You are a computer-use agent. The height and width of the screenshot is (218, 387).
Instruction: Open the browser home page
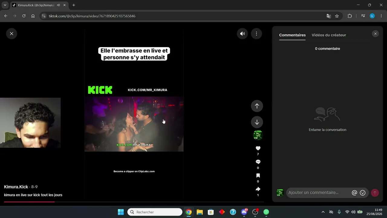click(x=33, y=16)
